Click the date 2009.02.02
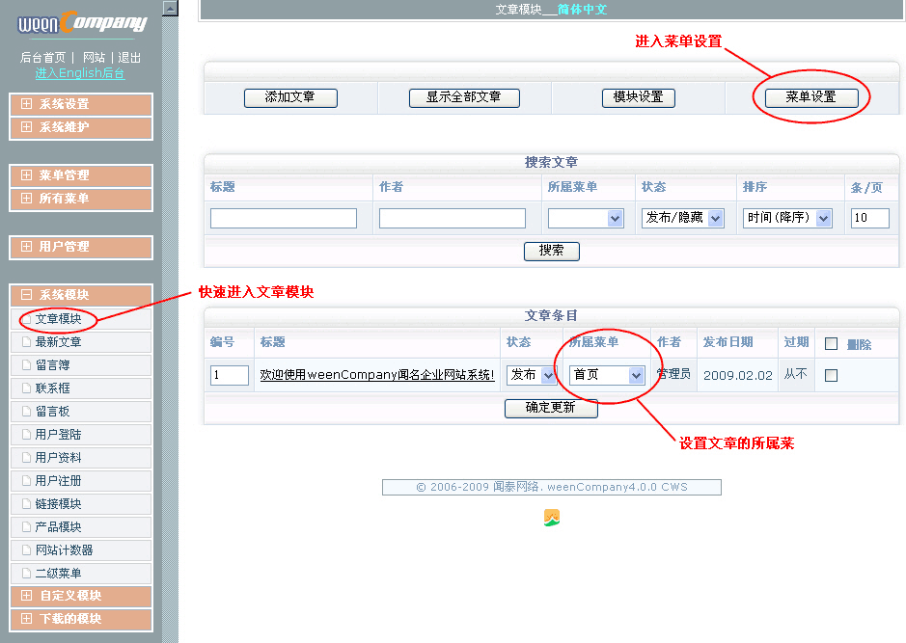Image resolution: width=906 pixels, height=643 pixels. (x=738, y=376)
